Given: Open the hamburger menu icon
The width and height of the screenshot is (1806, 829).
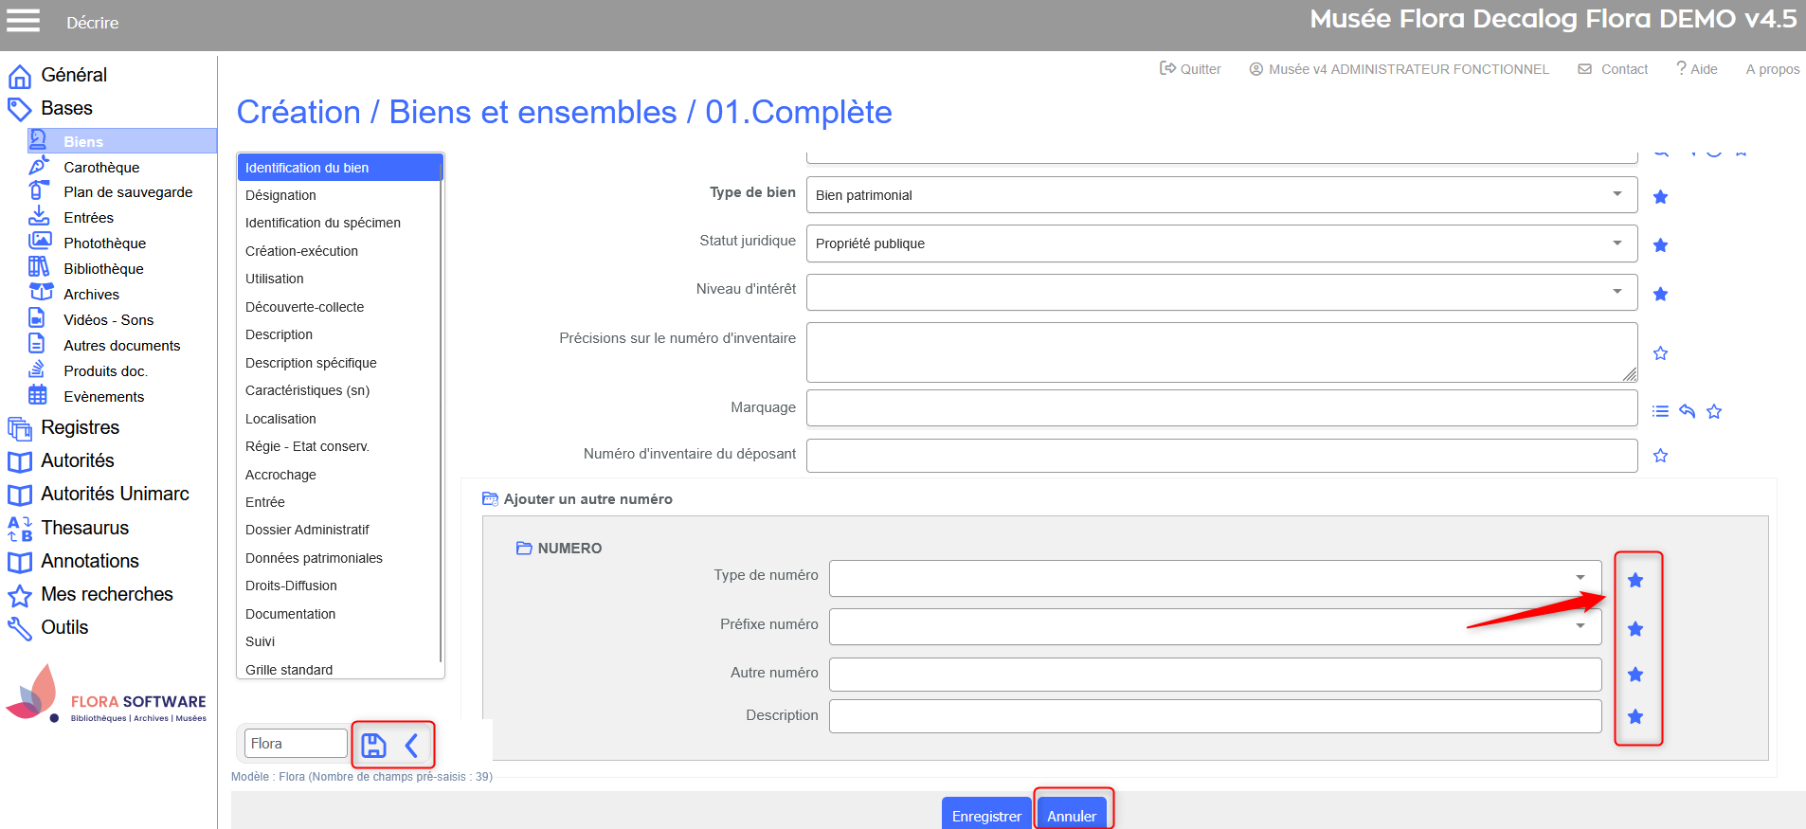Looking at the screenshot, I should tap(23, 21).
